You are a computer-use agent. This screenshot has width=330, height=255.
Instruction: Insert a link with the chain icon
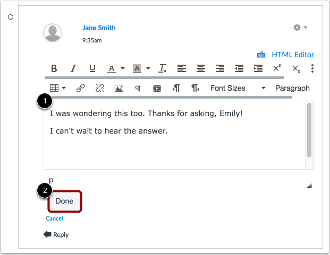pyautogui.click(x=81, y=88)
